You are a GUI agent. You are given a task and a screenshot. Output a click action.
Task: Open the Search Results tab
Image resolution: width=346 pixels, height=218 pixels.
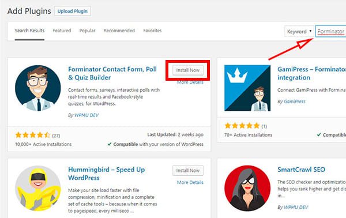[29, 31]
